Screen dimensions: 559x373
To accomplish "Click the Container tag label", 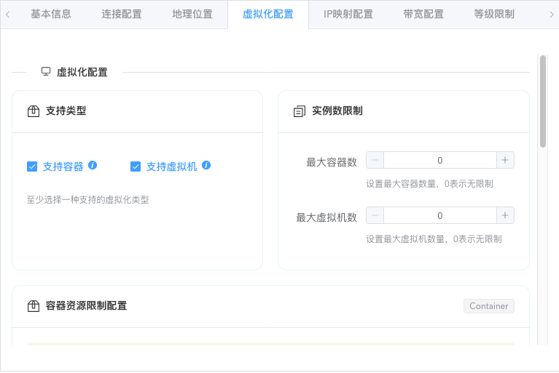I will (488, 306).
